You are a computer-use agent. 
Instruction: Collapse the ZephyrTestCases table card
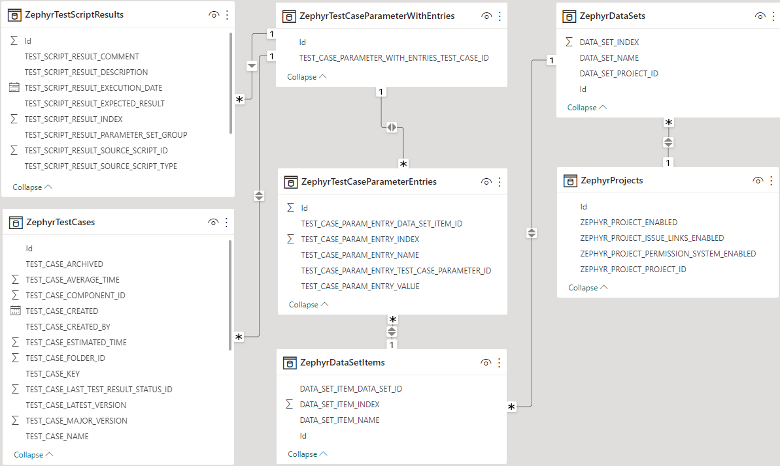click(33, 455)
